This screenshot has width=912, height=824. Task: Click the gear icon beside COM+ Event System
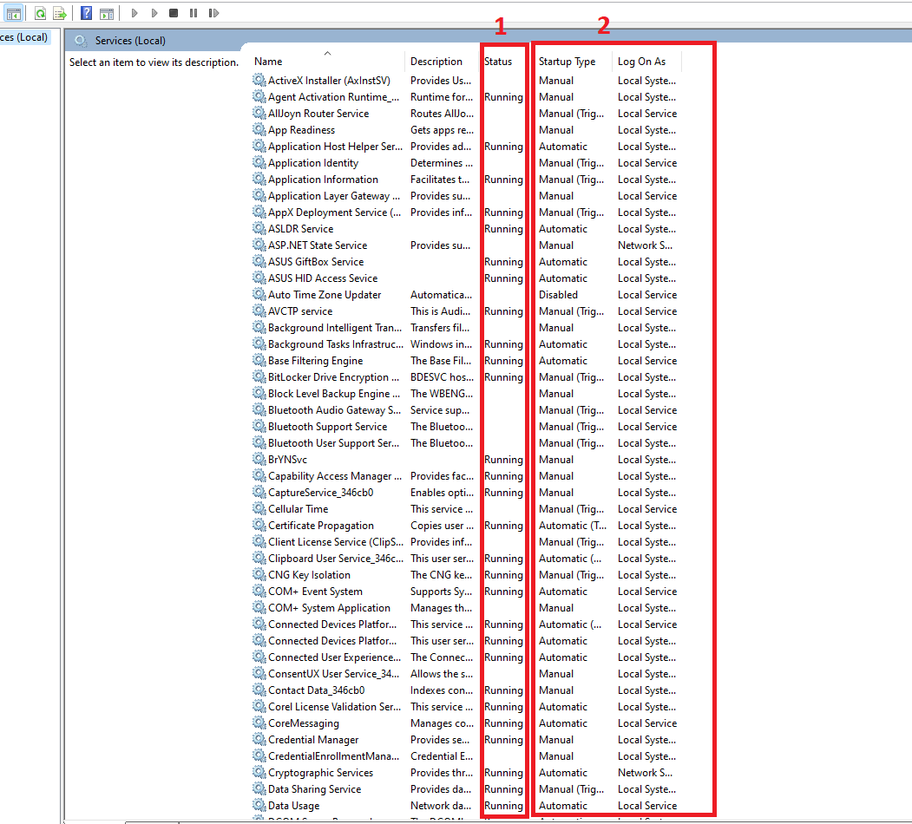click(x=259, y=591)
